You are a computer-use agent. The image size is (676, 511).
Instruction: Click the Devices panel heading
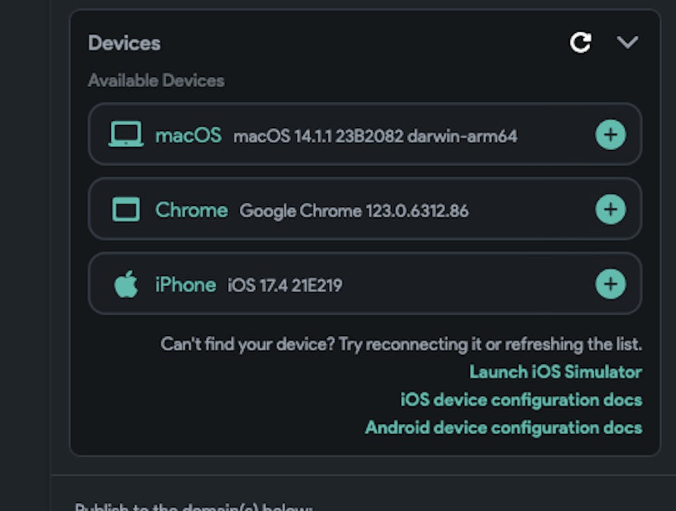point(124,43)
